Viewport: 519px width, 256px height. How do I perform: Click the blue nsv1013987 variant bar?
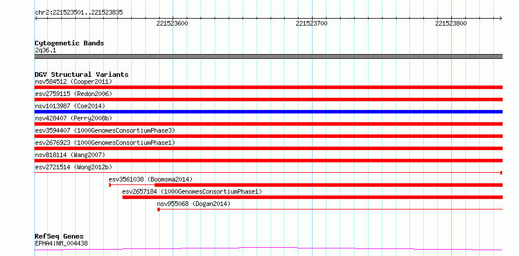tap(269, 112)
